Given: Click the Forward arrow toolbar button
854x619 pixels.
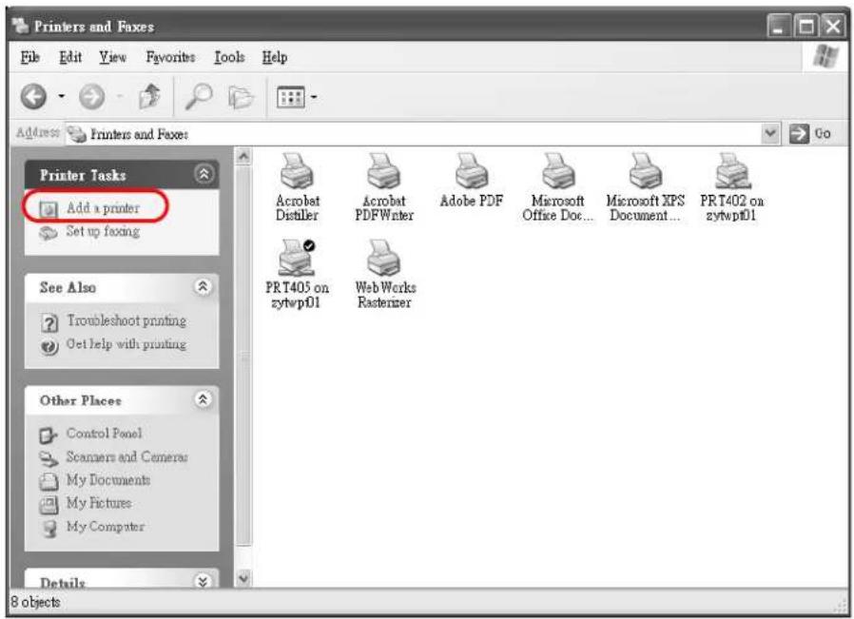Looking at the screenshot, I should click(91, 97).
